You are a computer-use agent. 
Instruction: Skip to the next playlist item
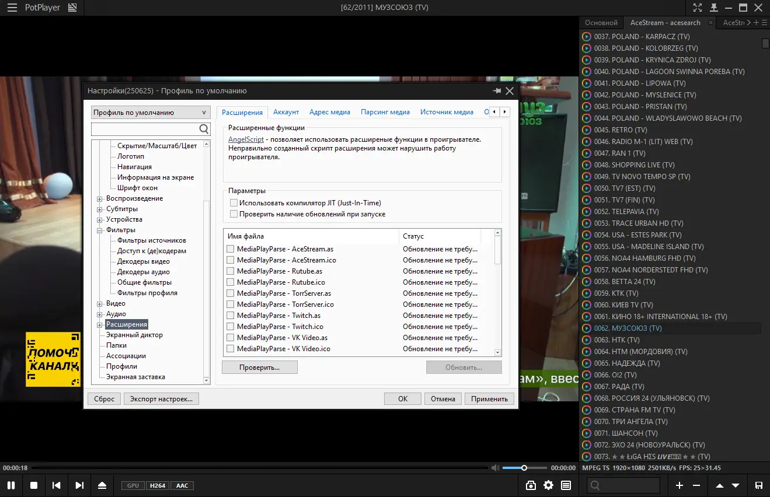tap(79, 485)
